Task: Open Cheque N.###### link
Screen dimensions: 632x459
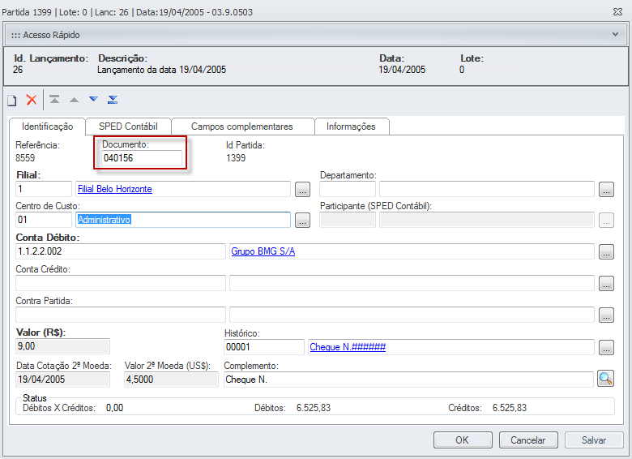Action: (x=348, y=347)
